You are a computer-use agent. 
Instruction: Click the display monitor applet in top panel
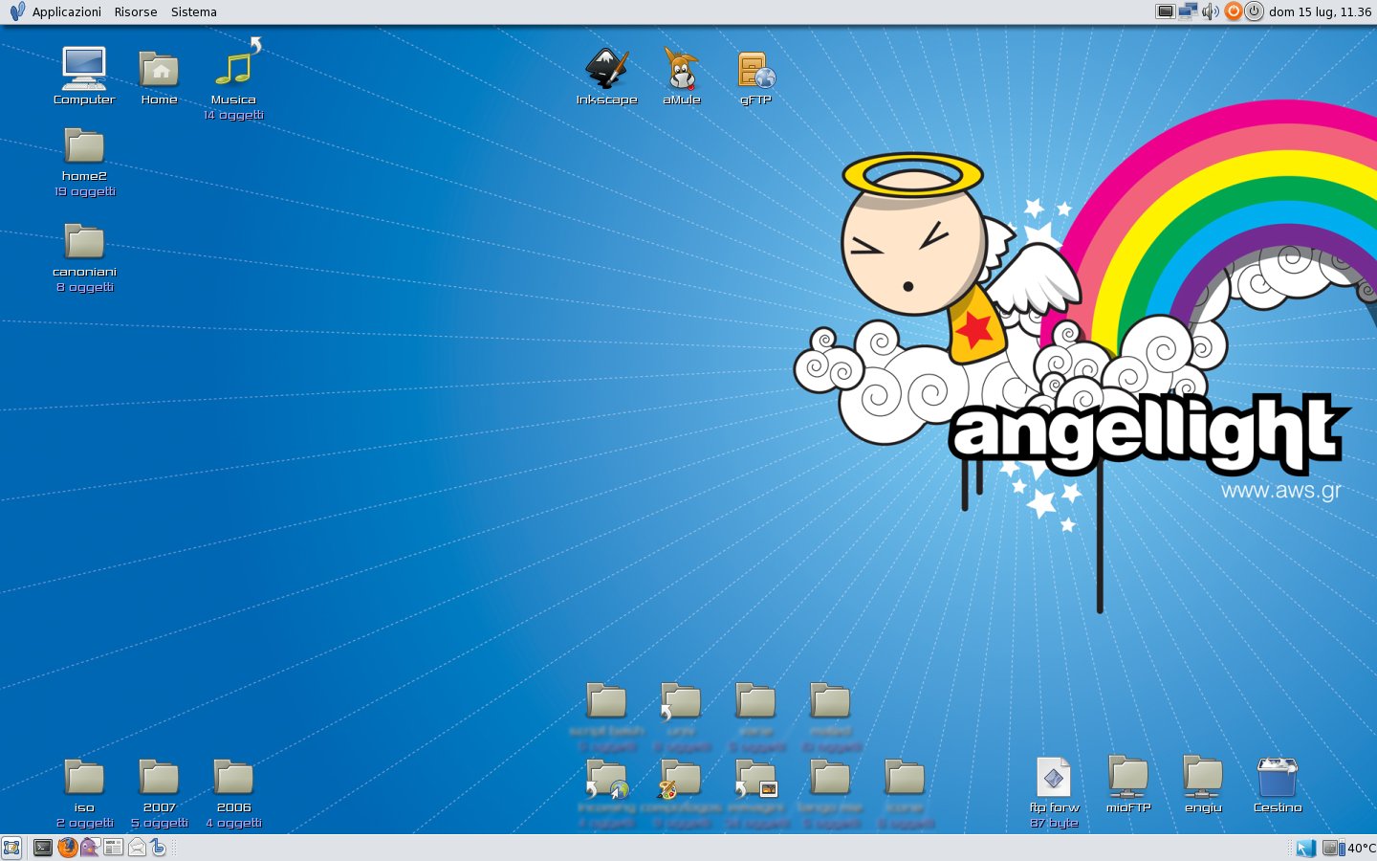(x=1165, y=11)
